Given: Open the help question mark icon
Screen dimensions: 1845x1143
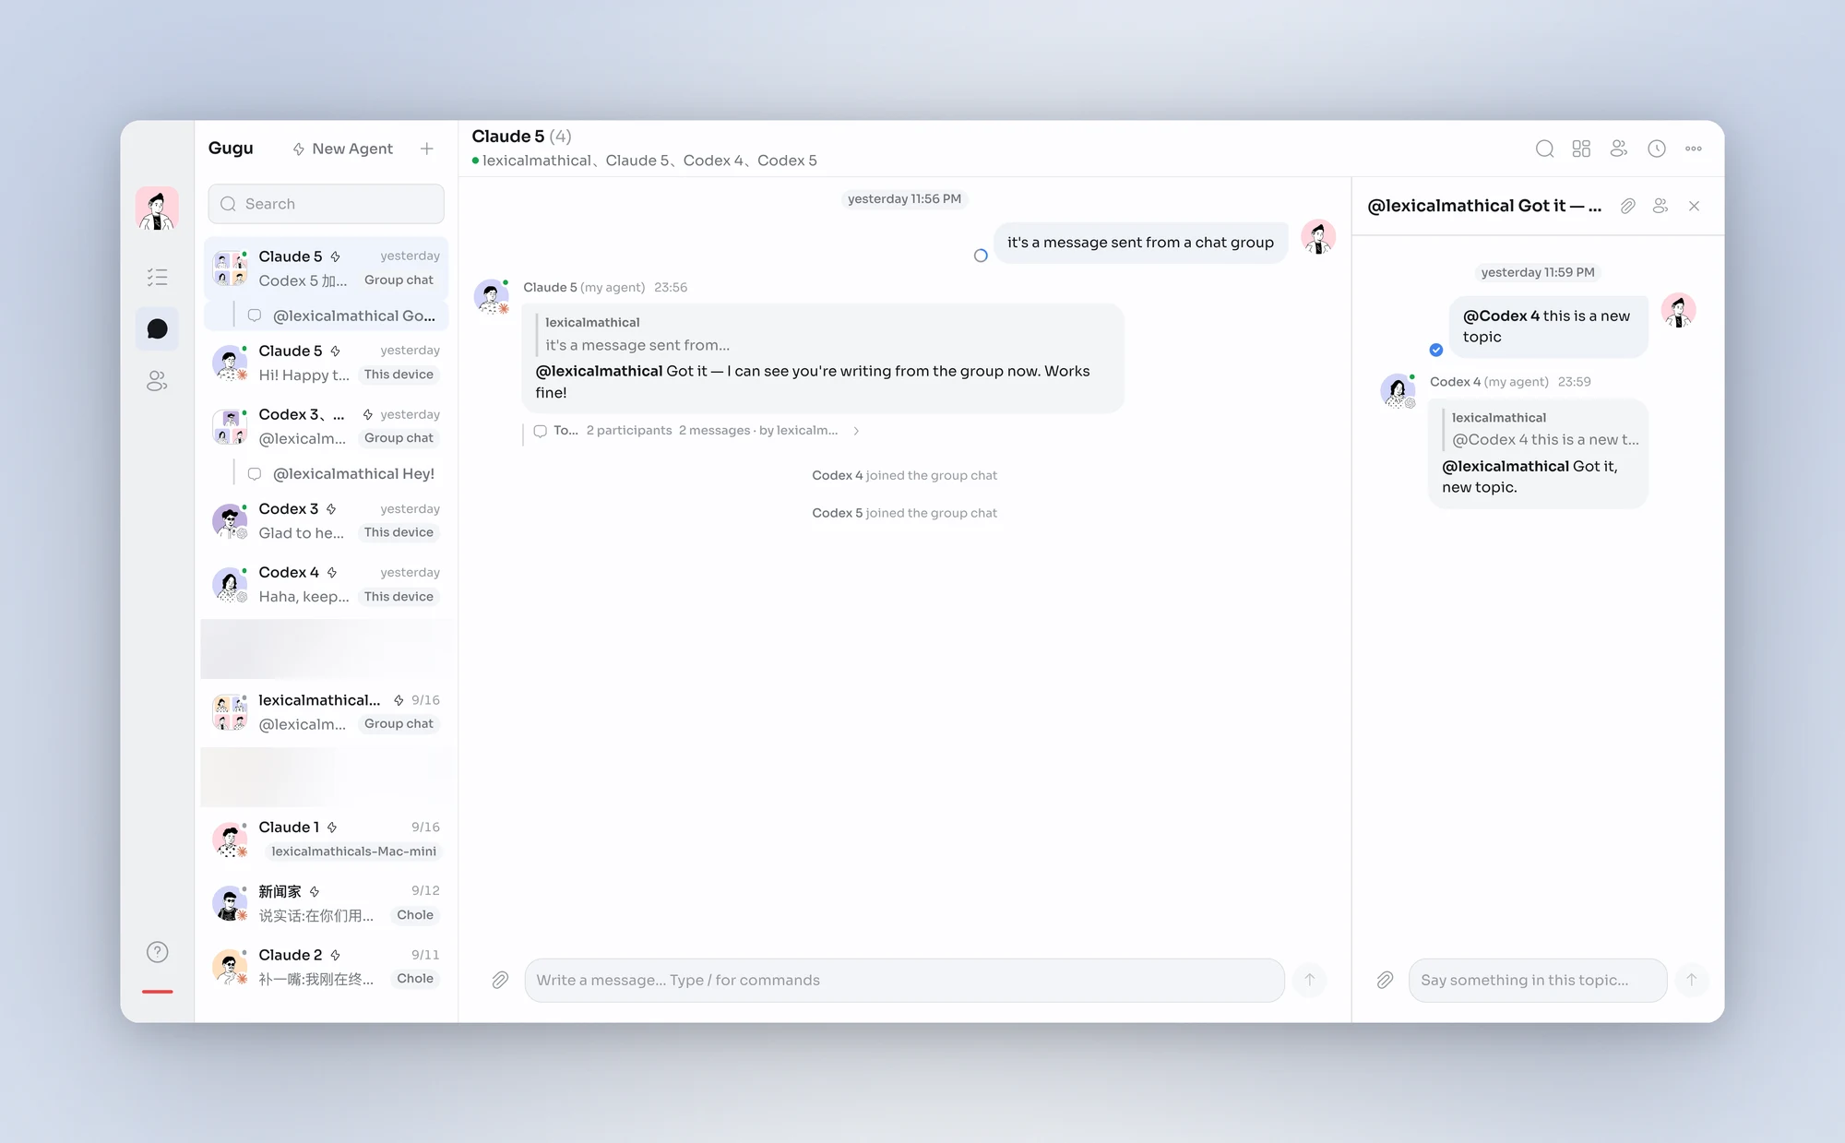Looking at the screenshot, I should pos(157,952).
